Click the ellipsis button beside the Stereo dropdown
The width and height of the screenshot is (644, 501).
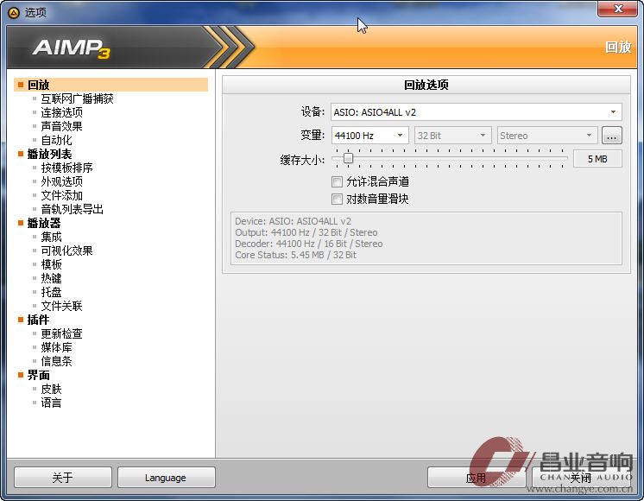click(611, 136)
